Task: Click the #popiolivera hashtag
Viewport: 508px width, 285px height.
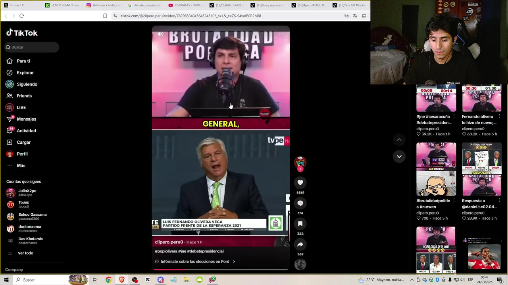Action: pos(166,251)
